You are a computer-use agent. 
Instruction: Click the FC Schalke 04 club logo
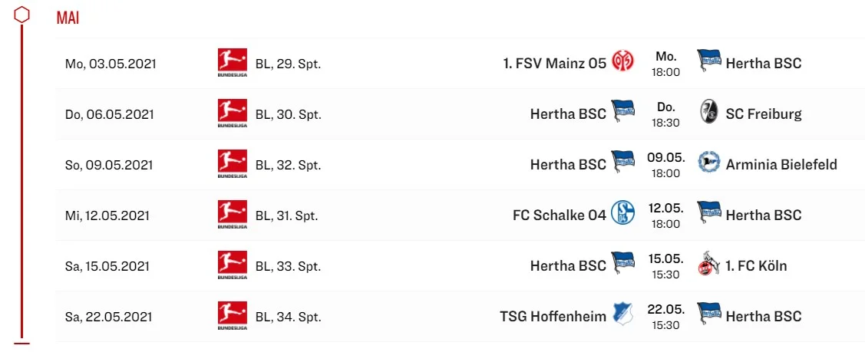point(622,215)
